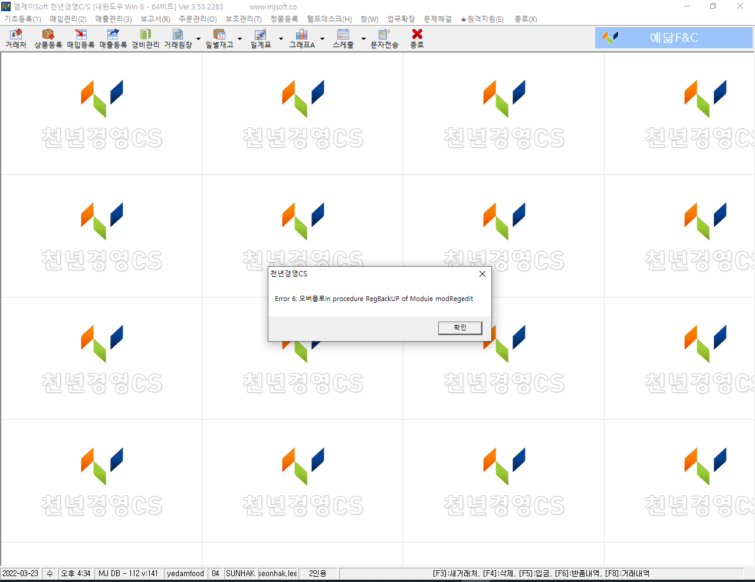The image size is (755, 582).
Task: Click the [F3]:새거래처 shortcut hint bar
Action: [541, 573]
